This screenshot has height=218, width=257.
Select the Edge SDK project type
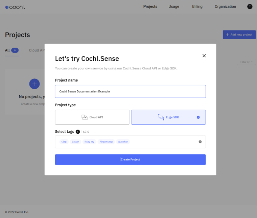(x=168, y=117)
